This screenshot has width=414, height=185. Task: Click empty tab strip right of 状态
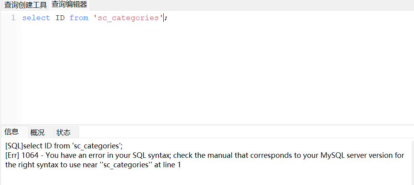[236, 132]
